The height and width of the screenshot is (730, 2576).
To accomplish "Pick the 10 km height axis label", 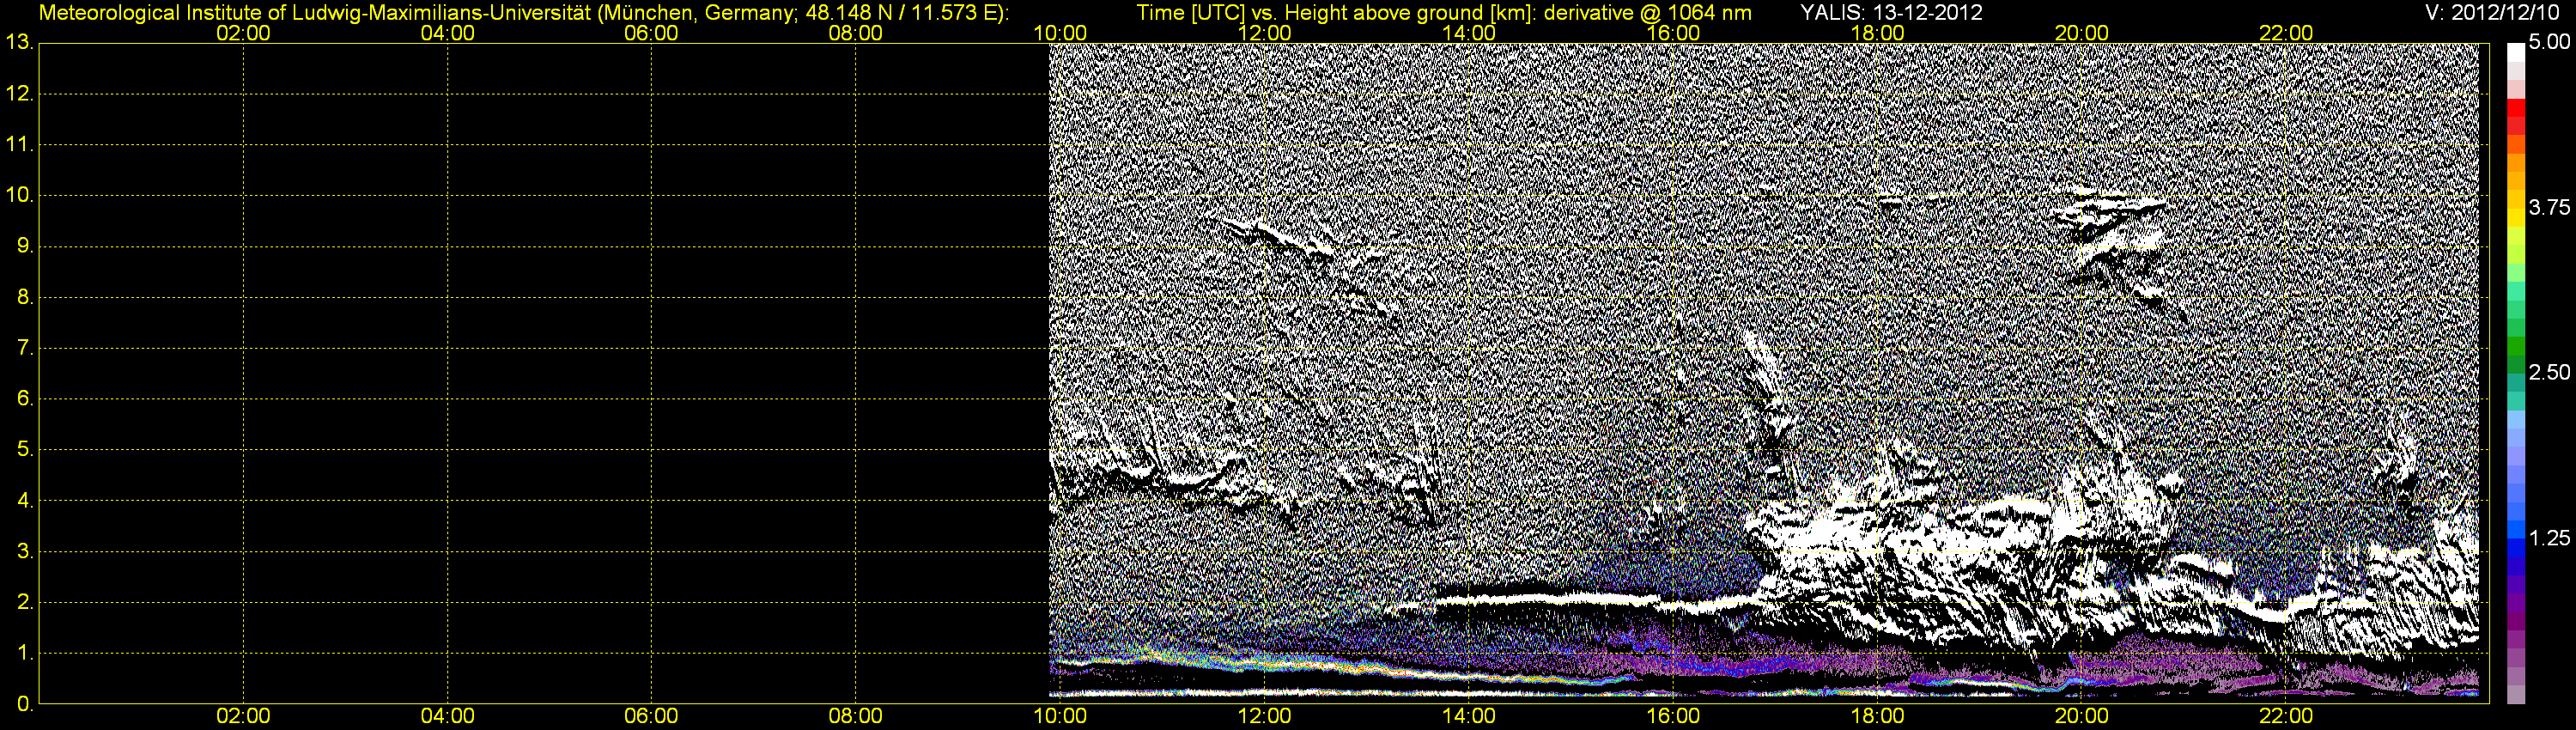I will [19, 195].
